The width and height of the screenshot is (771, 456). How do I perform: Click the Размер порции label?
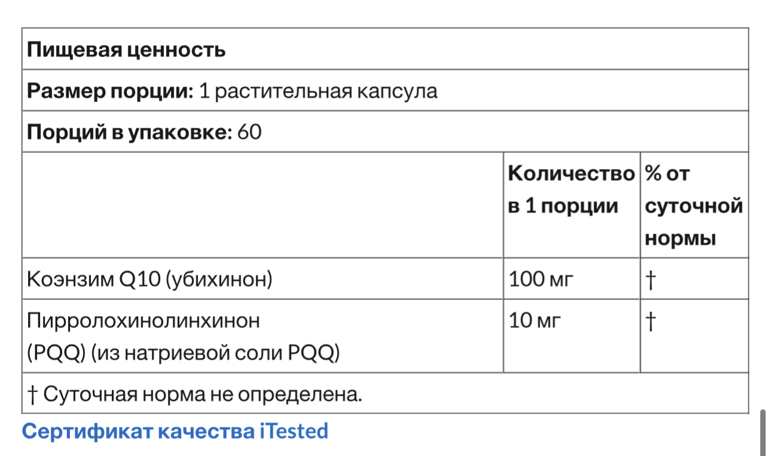(110, 91)
